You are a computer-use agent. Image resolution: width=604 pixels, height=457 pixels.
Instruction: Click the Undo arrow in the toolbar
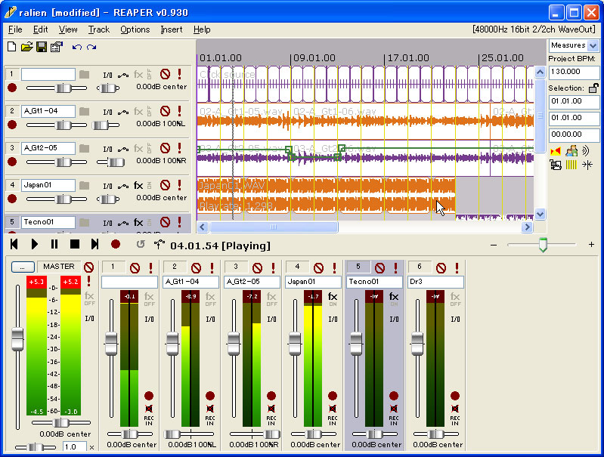(76, 47)
